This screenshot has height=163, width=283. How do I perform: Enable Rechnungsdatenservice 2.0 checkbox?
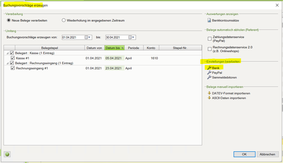point(210,49)
